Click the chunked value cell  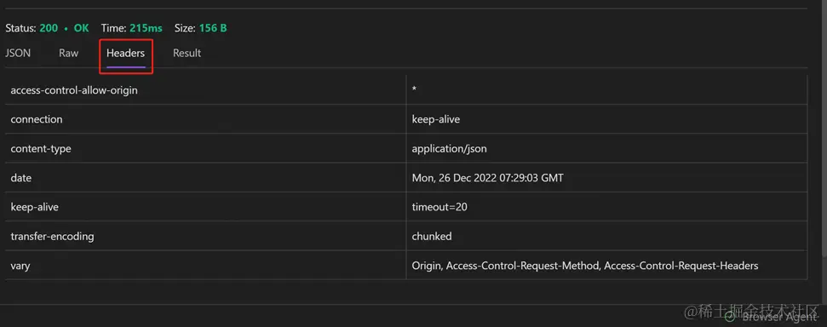[606, 236]
